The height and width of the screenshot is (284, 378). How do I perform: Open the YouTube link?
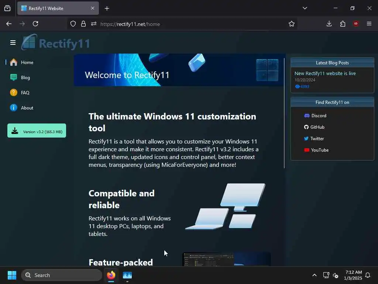tap(316, 150)
